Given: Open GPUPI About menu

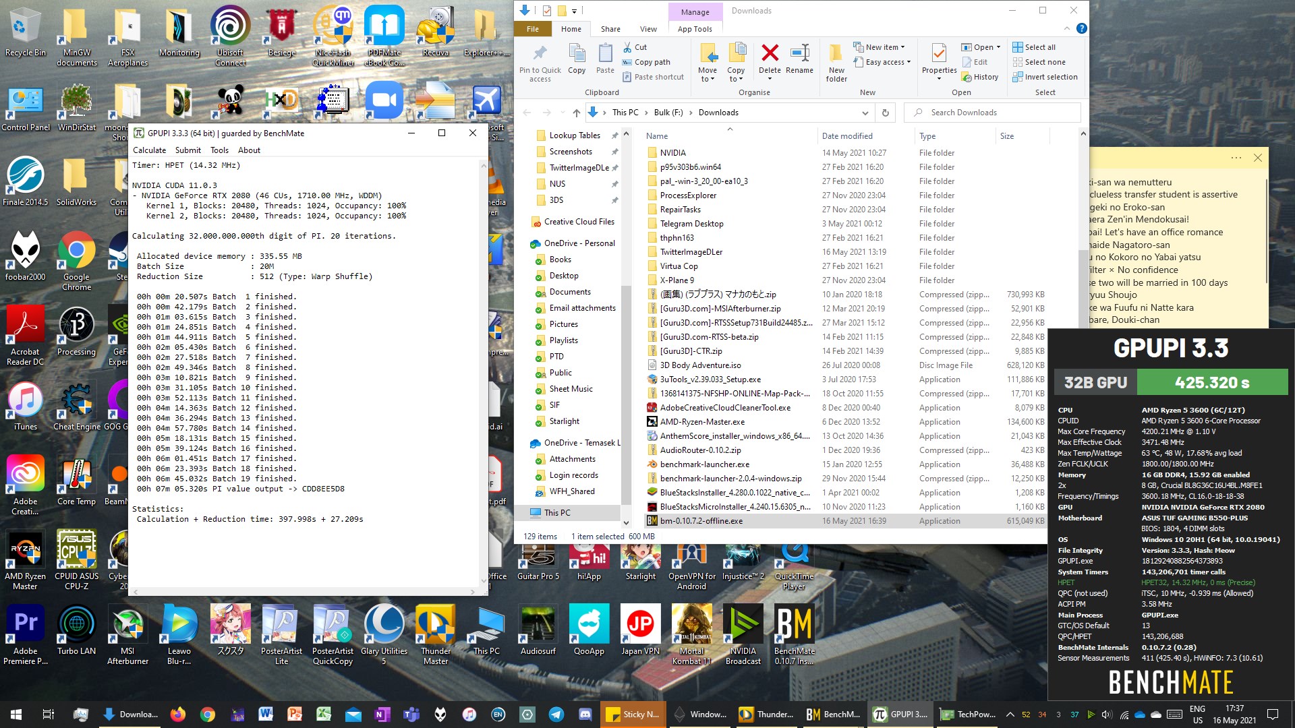Looking at the screenshot, I should click(x=249, y=150).
